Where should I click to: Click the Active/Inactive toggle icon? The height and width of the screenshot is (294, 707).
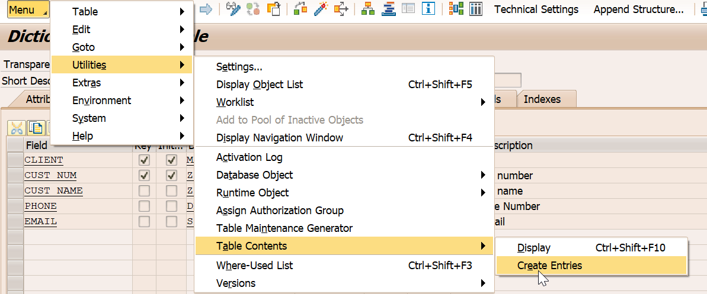click(x=253, y=9)
